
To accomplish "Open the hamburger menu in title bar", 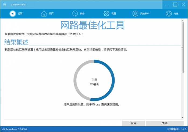I will 5,4.
